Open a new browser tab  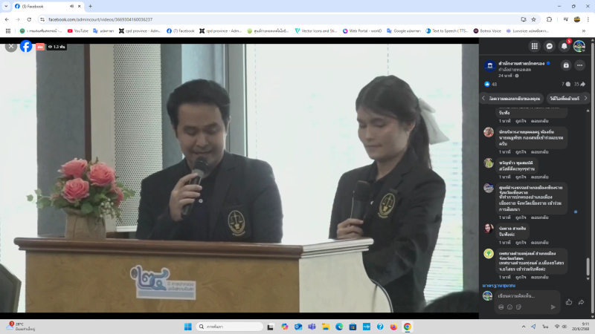point(90,6)
